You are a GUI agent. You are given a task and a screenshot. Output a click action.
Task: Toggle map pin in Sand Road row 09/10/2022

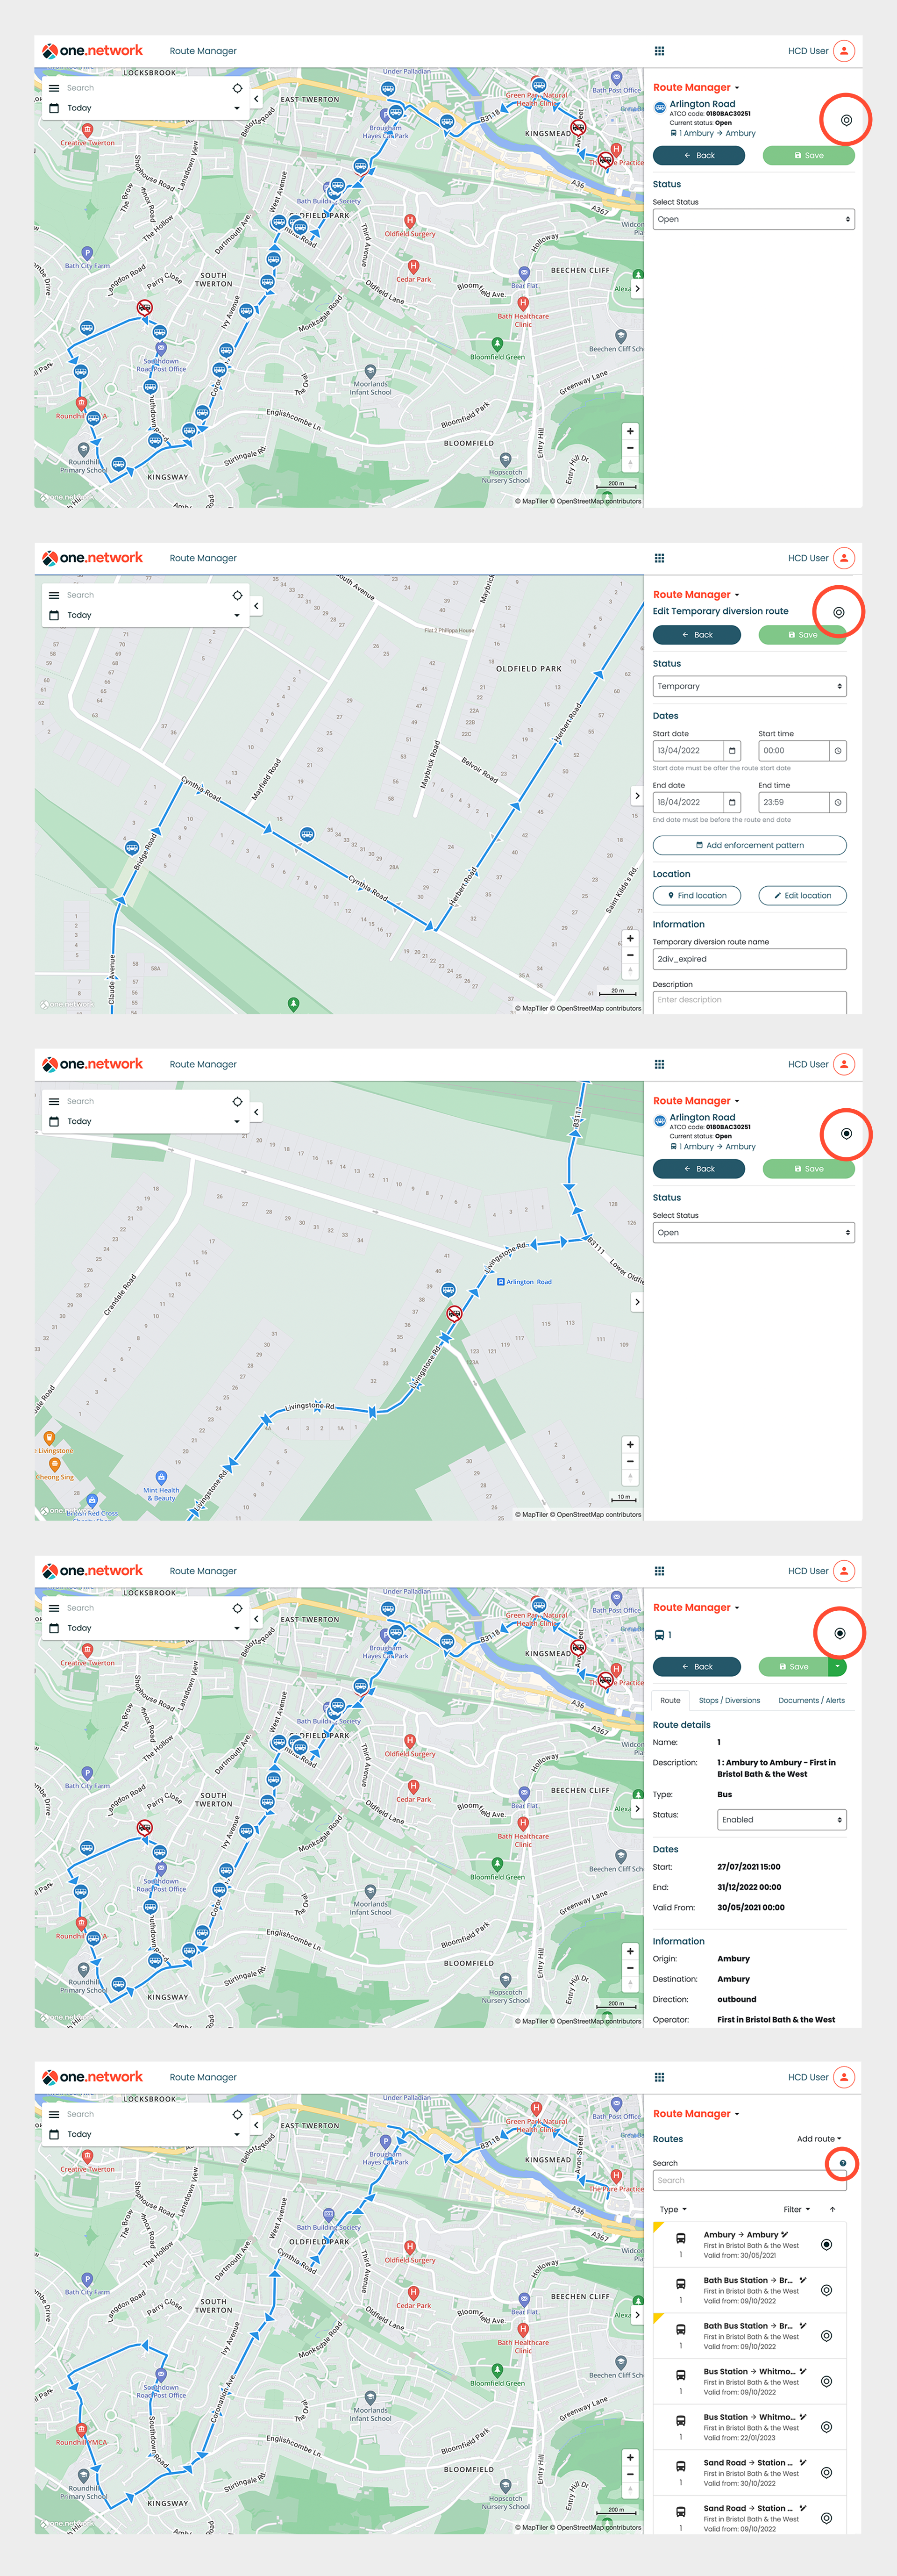click(826, 2518)
